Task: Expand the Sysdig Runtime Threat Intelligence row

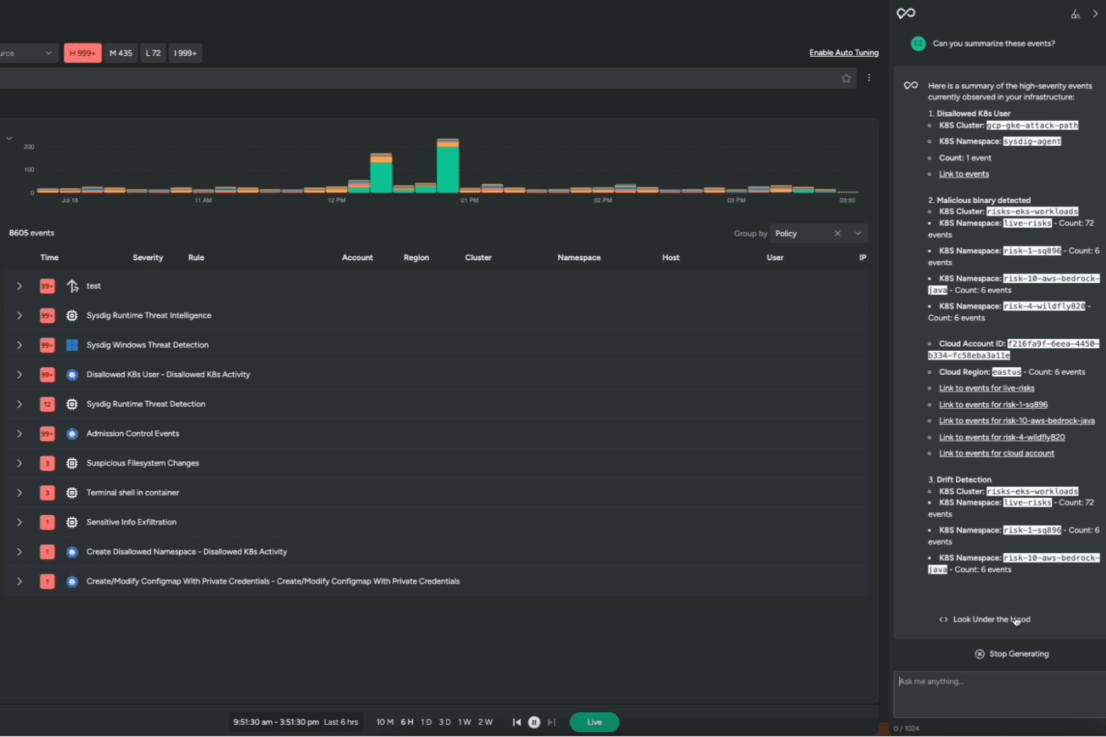Action: (20, 315)
